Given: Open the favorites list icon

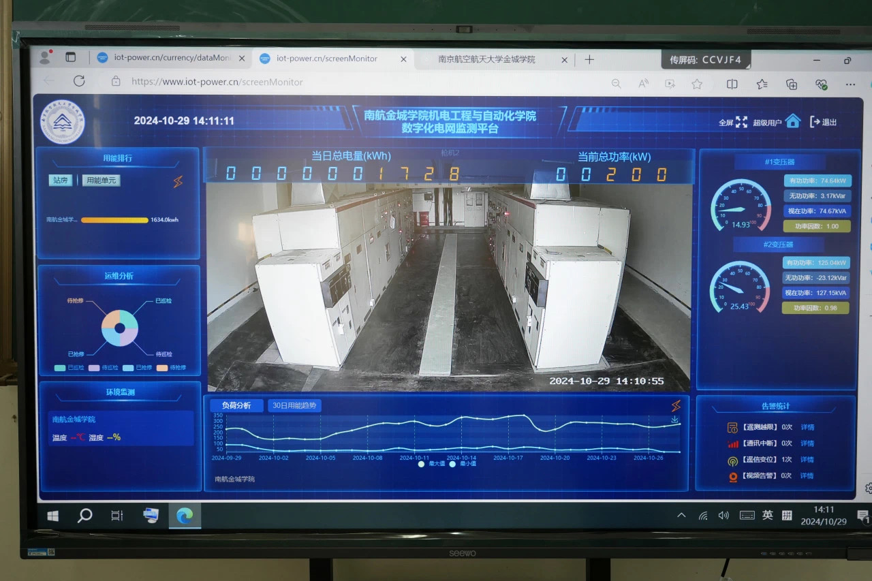Looking at the screenshot, I should 762,84.
